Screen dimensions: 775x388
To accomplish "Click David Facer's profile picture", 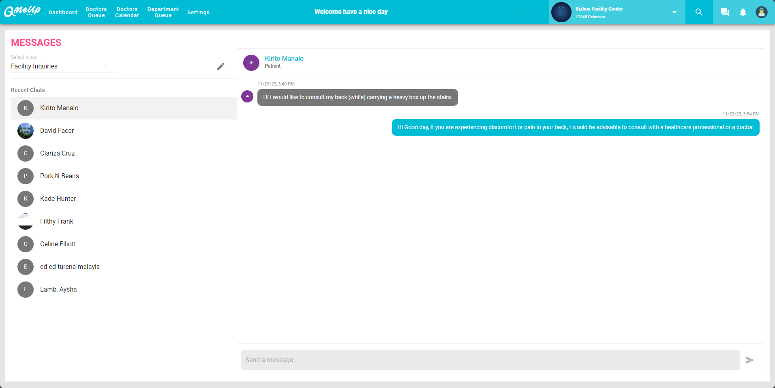I will pyautogui.click(x=25, y=130).
